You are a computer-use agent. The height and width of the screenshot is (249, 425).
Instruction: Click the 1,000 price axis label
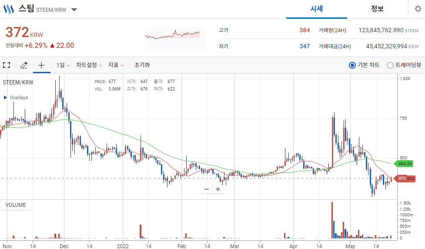point(405,79)
